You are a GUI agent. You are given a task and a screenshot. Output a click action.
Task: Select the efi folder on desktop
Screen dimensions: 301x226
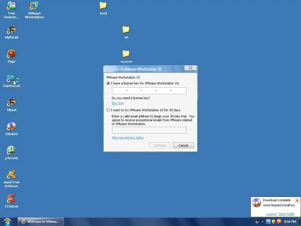point(126,32)
